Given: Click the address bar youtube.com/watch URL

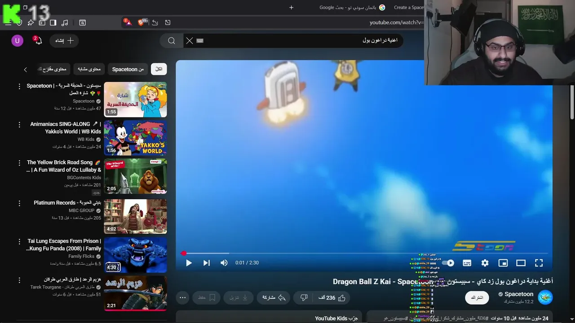Looking at the screenshot, I should (396, 22).
